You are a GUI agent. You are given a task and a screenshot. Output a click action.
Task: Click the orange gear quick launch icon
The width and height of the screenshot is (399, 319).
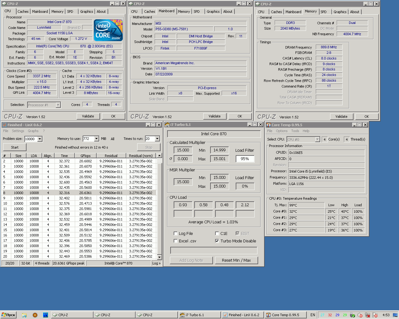point(35,315)
